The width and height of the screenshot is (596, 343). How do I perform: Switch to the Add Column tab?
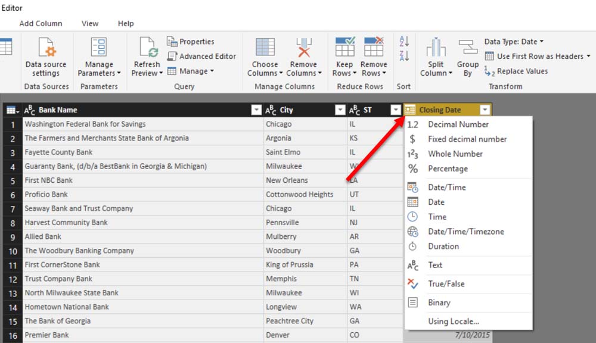41,24
